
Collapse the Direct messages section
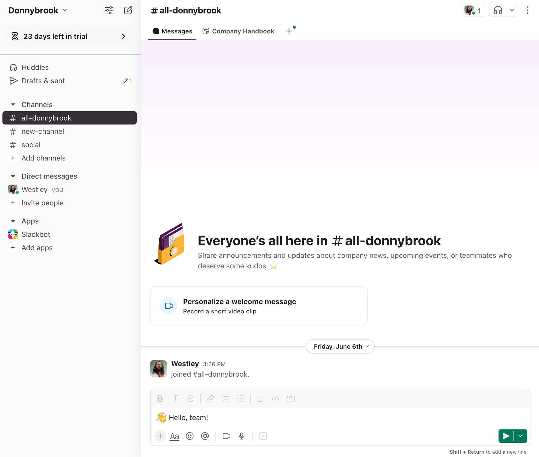point(13,176)
